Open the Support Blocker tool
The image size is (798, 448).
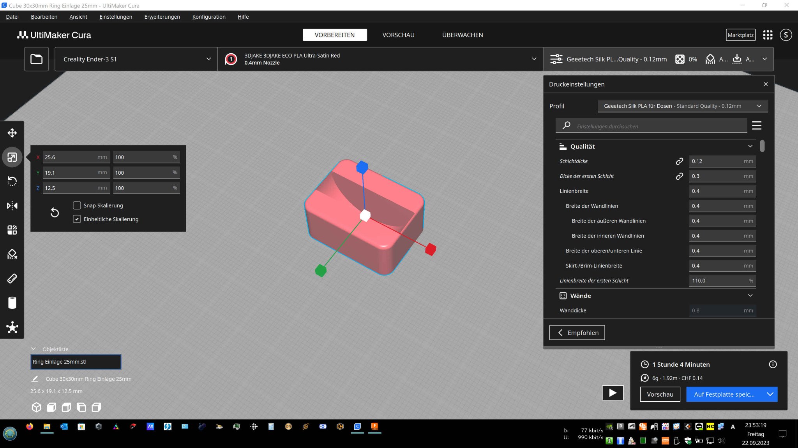click(12, 254)
